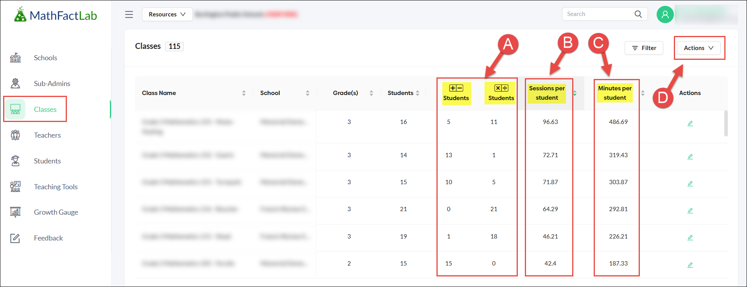Go to Schools in sidebar
747x287 pixels.
coord(45,58)
